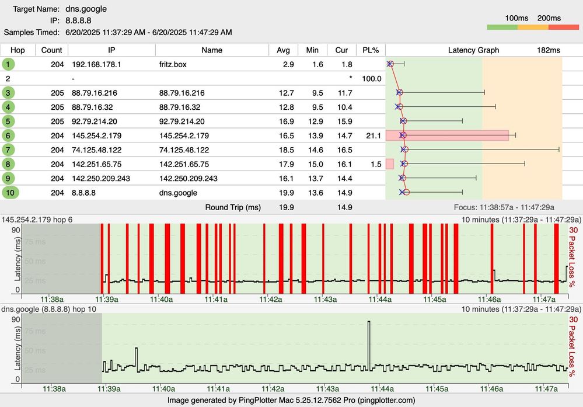Select the hop 3 green circle
Image resolution: width=583 pixels, height=407 pixels.
[8, 93]
